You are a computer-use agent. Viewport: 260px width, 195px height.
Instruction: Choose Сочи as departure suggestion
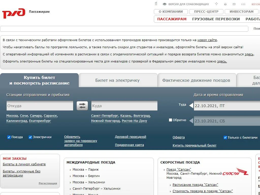pyautogui.click(x=24, y=116)
